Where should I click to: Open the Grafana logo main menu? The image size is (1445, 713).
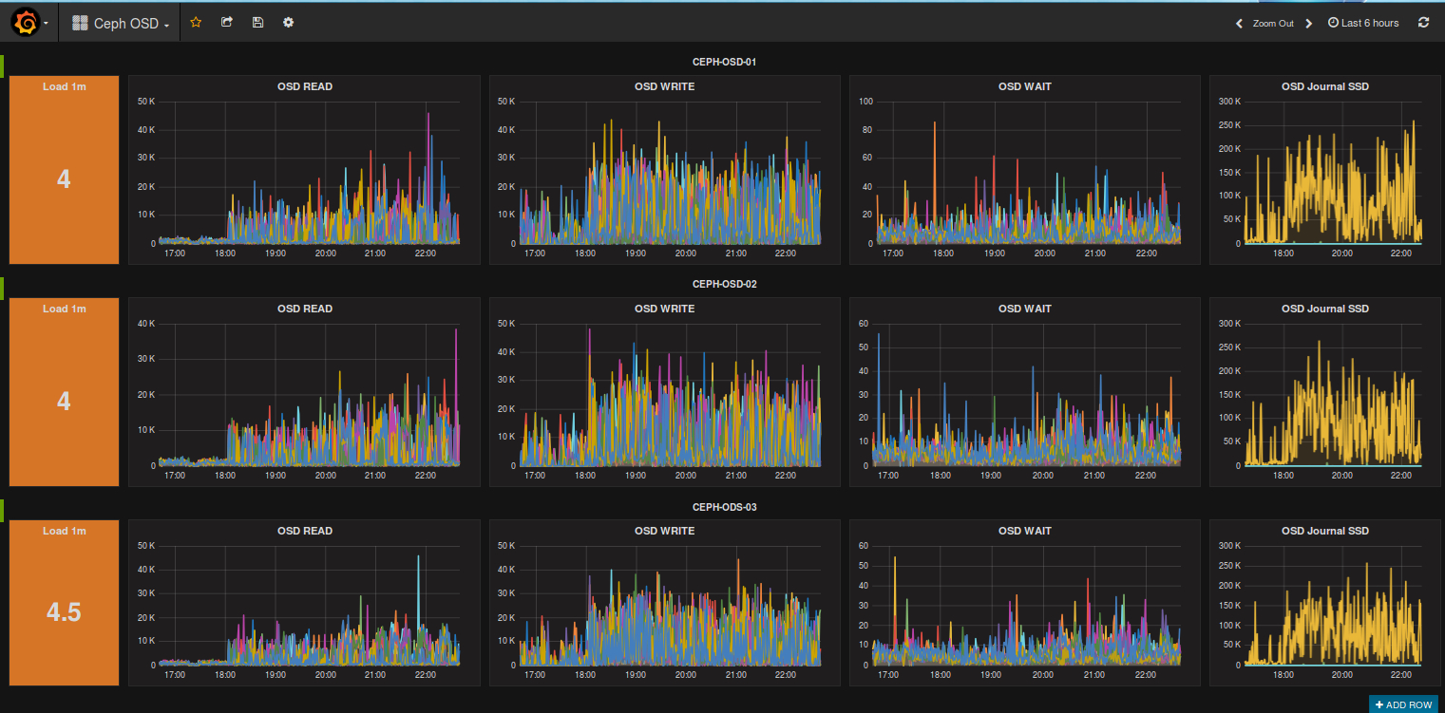tap(29, 23)
